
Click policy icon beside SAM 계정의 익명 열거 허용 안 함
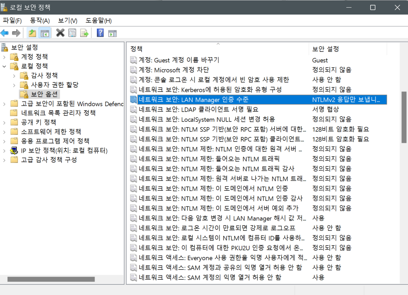pyautogui.click(x=133, y=278)
